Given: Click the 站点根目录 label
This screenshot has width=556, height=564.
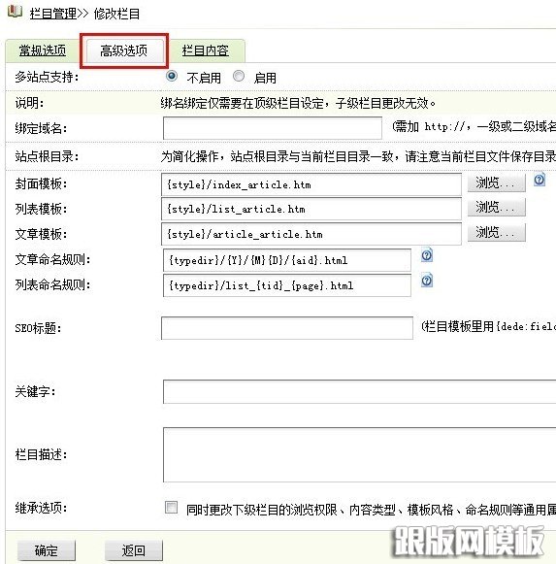Looking at the screenshot, I should pos(47,156).
